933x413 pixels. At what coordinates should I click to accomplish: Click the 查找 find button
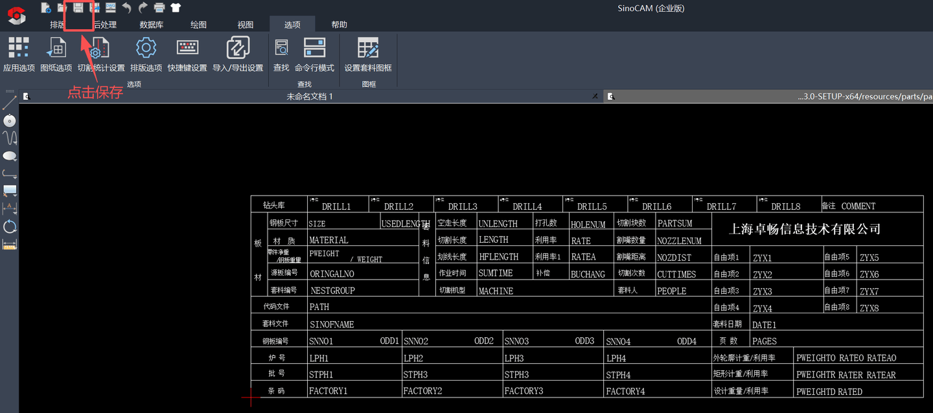click(281, 54)
